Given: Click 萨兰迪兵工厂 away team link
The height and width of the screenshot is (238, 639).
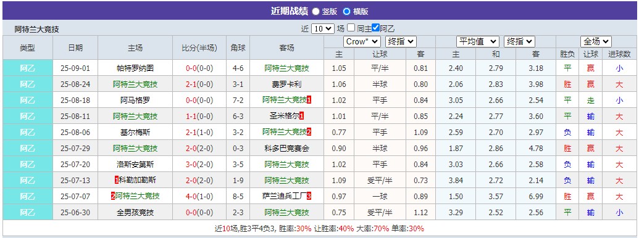Looking at the screenshot, I should point(285,196).
